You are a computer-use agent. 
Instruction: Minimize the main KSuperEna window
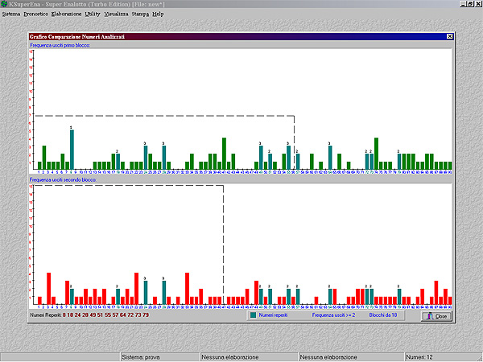pyautogui.click(x=464, y=4)
